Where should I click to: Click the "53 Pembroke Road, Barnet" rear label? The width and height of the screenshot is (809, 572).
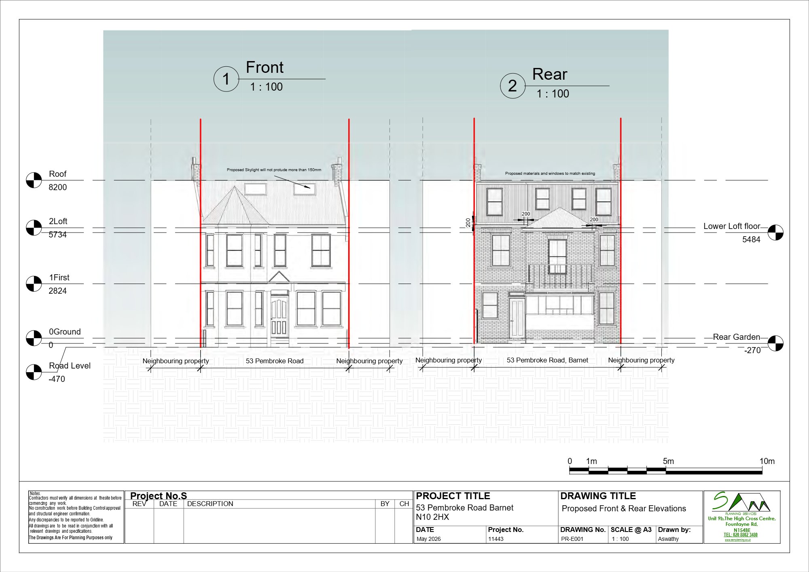pos(547,360)
